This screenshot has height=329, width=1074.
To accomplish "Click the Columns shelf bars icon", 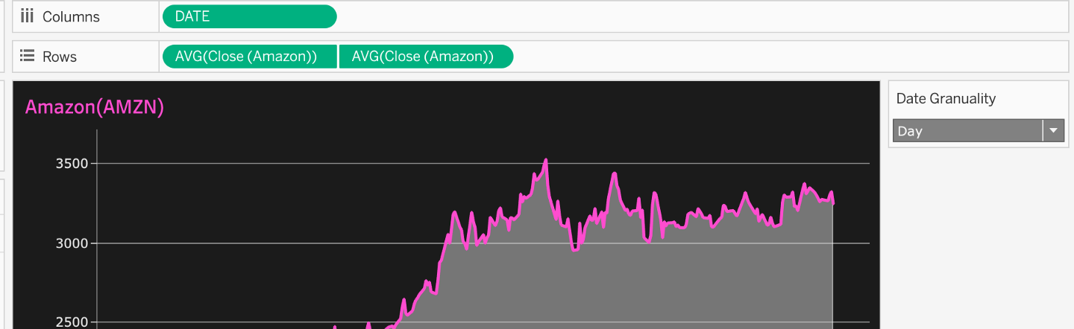I will [28, 16].
